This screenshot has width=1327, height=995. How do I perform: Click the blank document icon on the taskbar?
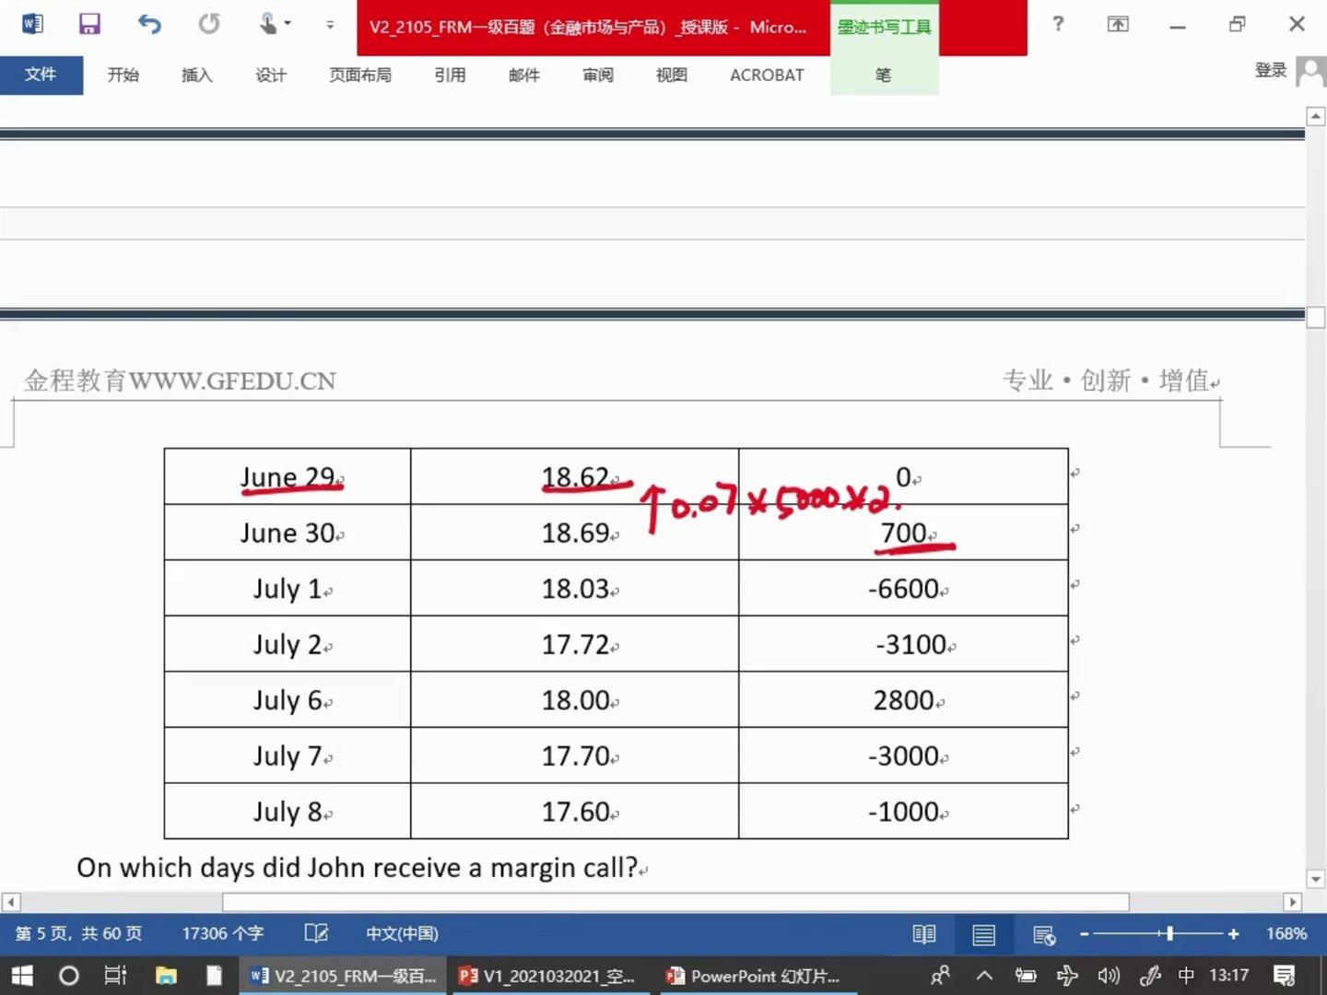click(214, 976)
